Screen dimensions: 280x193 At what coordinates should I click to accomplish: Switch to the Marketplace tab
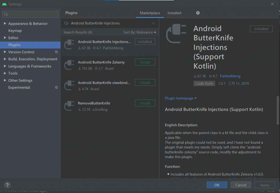150,13
